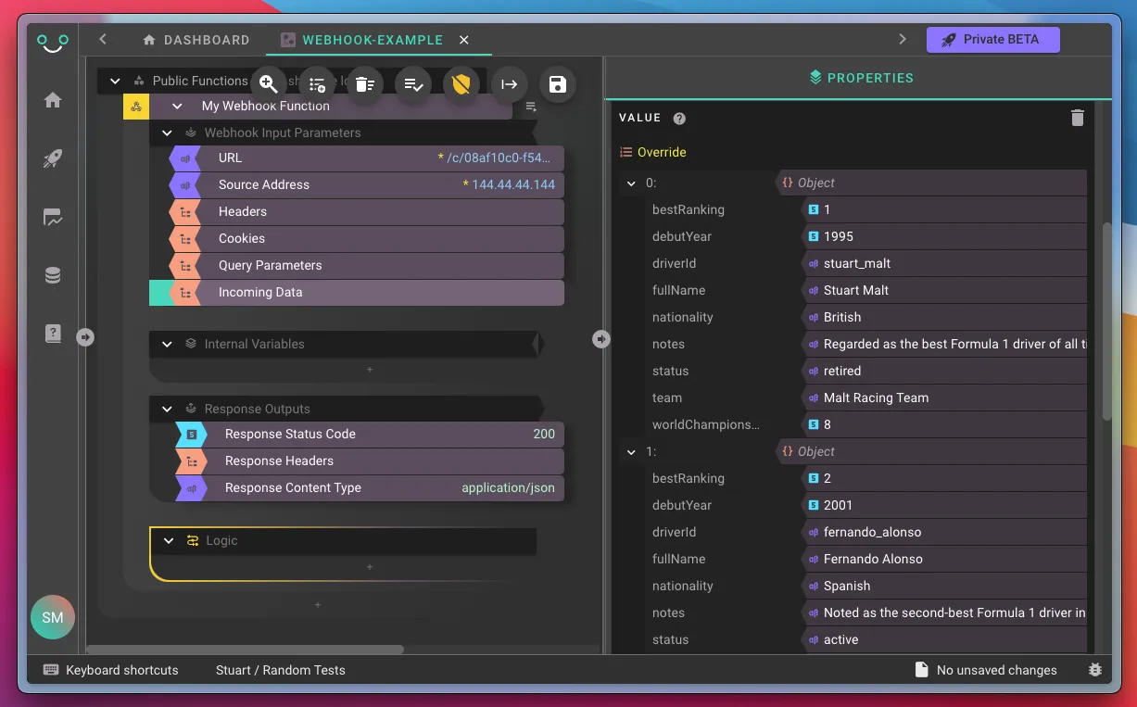Click the trash delete toolbar icon
This screenshot has height=707, width=1137.
point(364,84)
